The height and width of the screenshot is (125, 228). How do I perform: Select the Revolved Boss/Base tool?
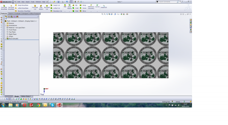[x=11, y=7]
